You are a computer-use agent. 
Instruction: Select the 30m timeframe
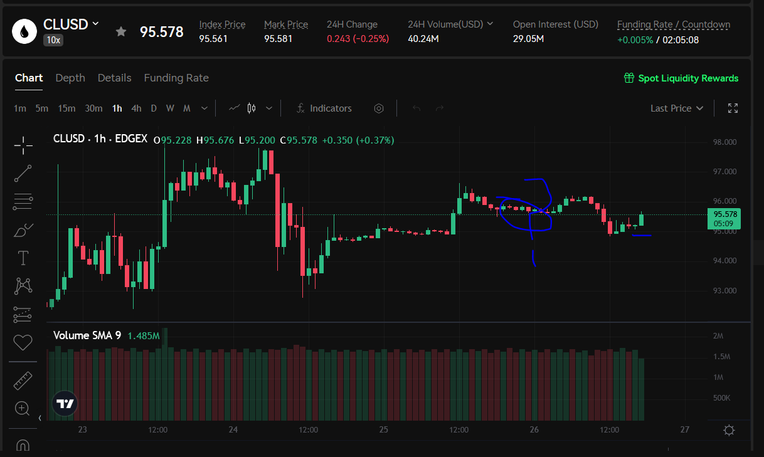pyautogui.click(x=93, y=108)
